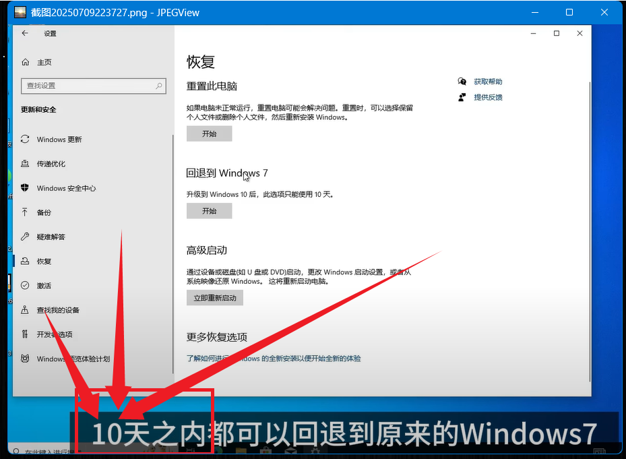Click 立即重新启动 button
This screenshot has width=626, height=459.
pos(215,298)
